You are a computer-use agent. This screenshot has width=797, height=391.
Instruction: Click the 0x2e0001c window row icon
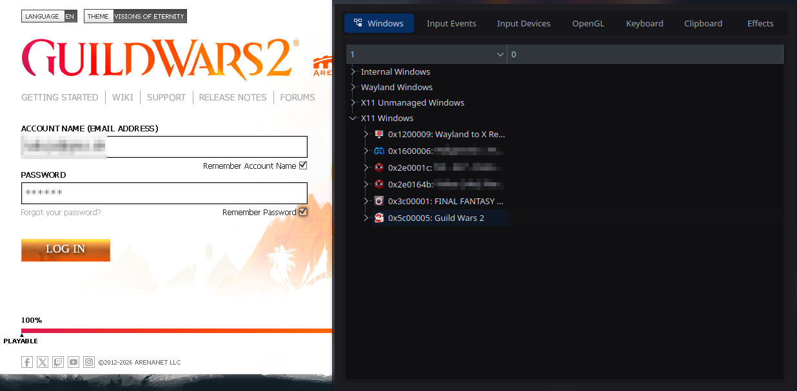pyautogui.click(x=379, y=167)
